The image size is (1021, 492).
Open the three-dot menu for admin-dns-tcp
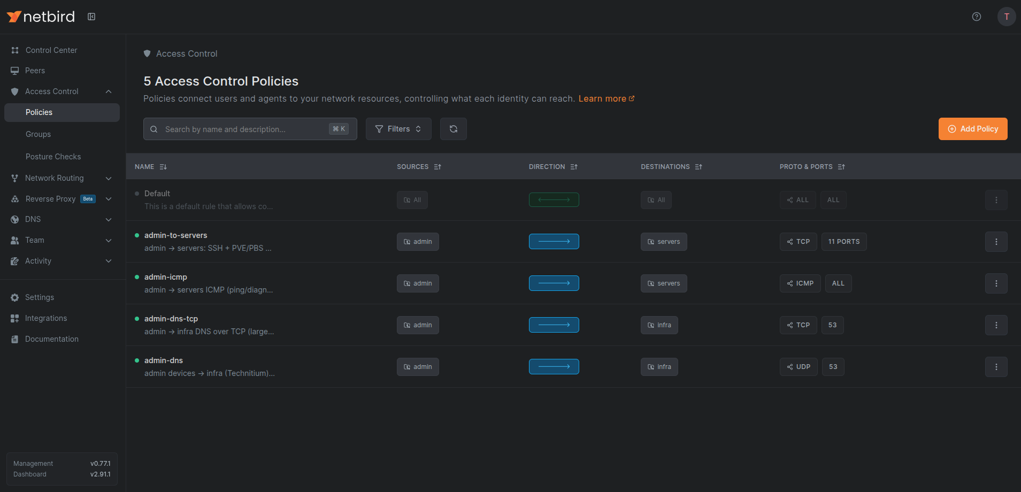coord(996,325)
